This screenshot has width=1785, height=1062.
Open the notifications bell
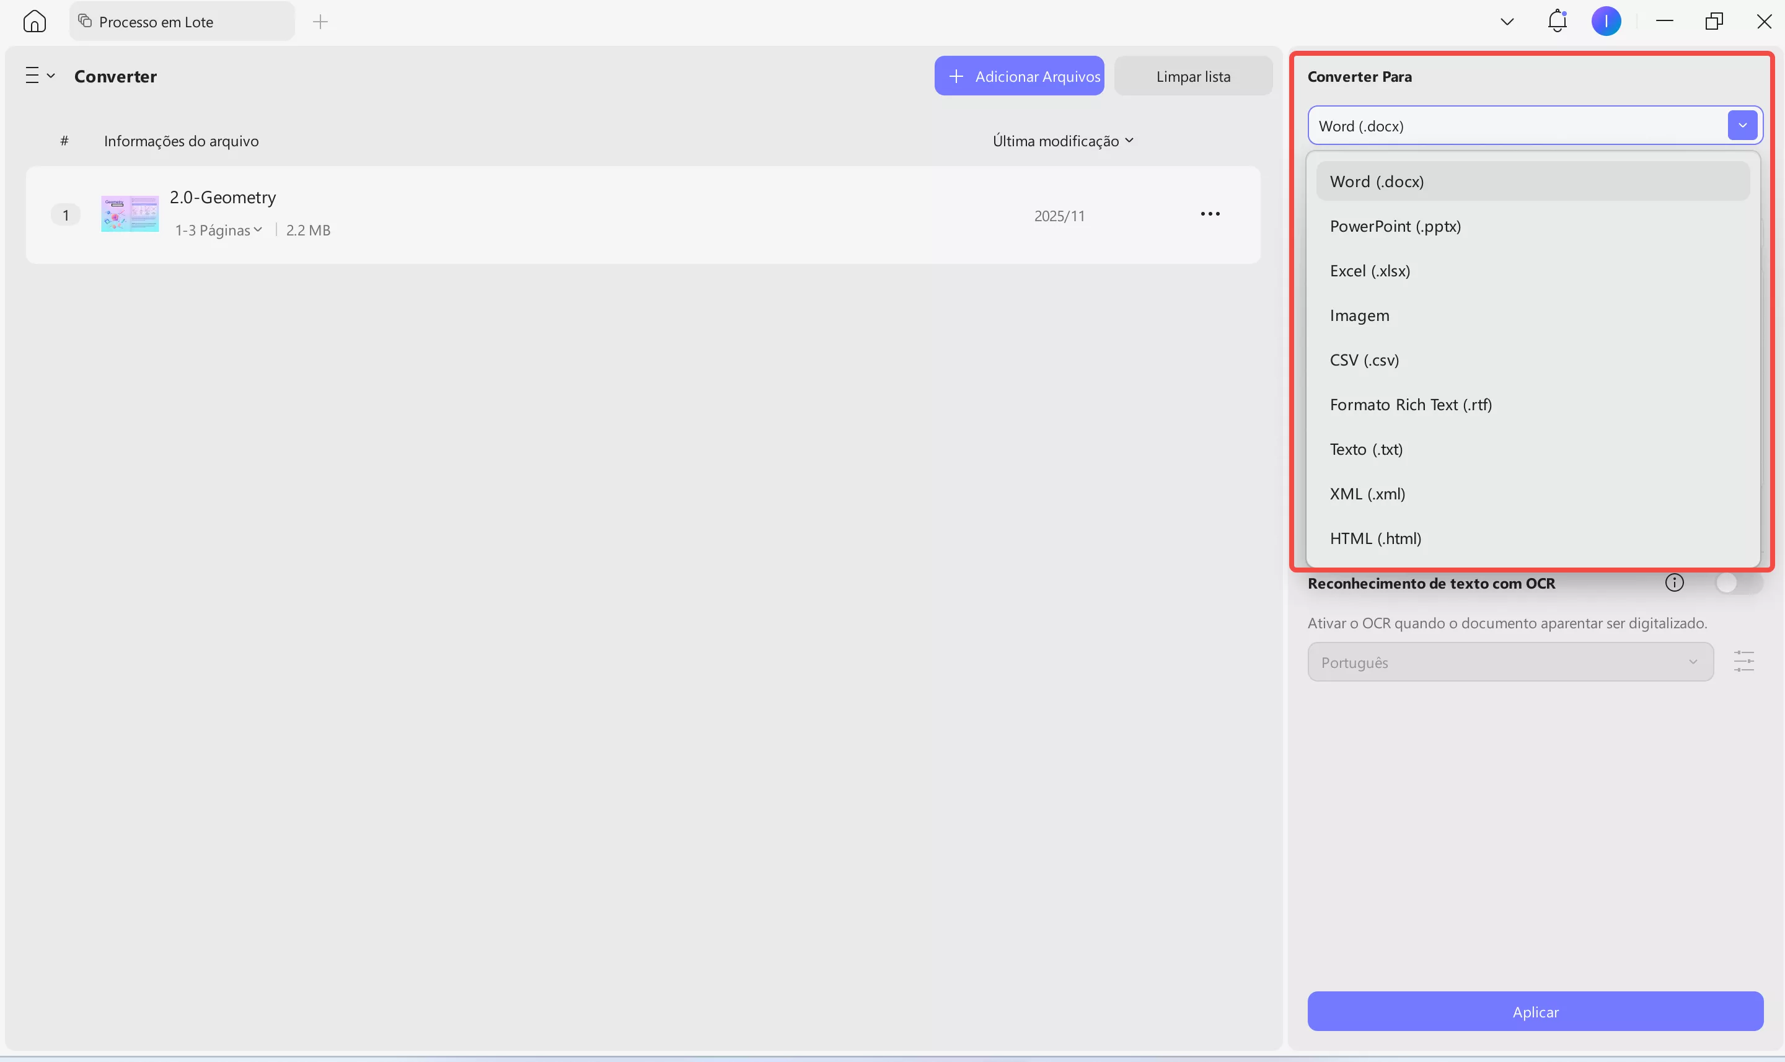[1557, 20]
